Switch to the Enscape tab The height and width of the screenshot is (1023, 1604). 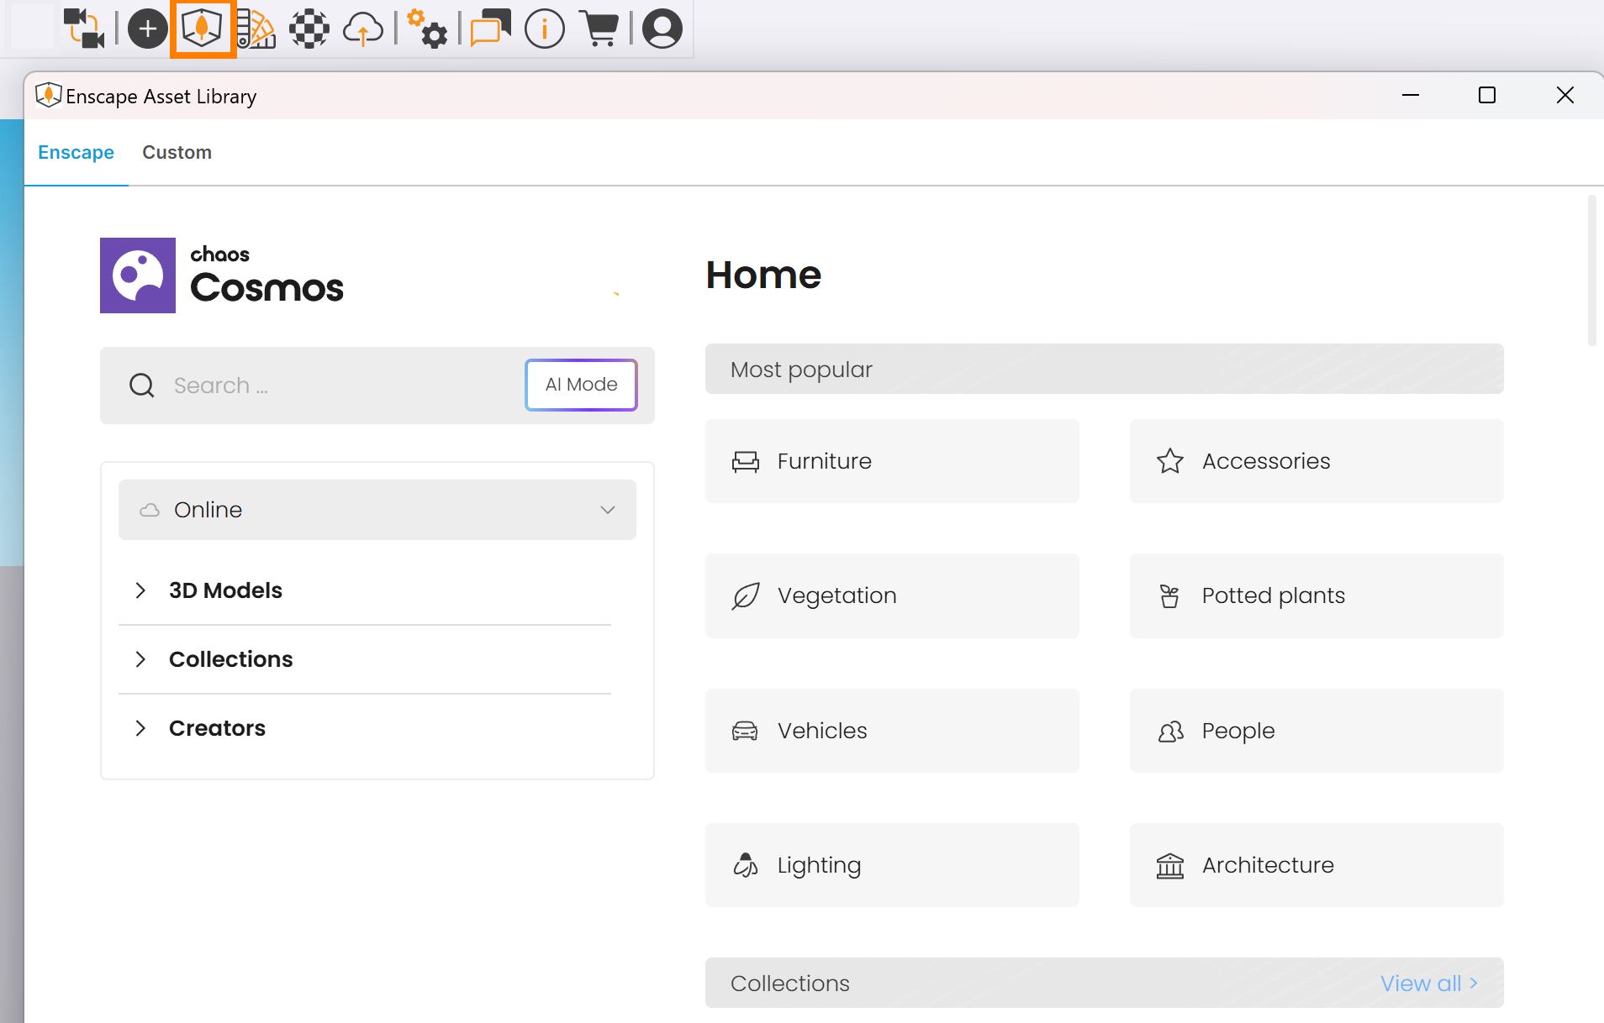(x=77, y=152)
